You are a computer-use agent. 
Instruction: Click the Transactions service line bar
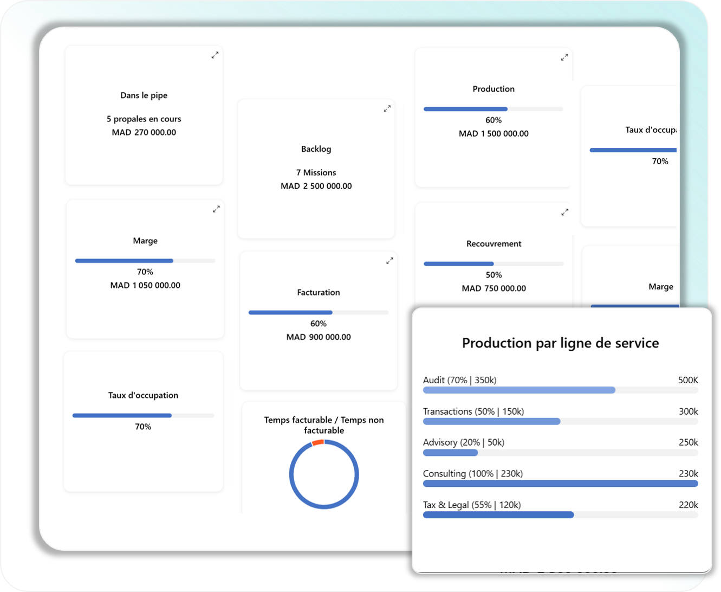click(x=560, y=422)
